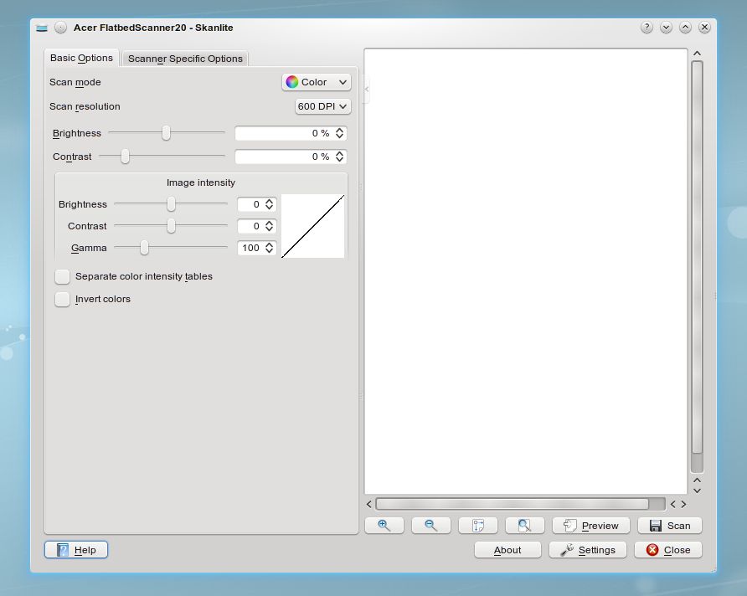Zoom to the selected area
The height and width of the screenshot is (596, 747).
point(478,525)
